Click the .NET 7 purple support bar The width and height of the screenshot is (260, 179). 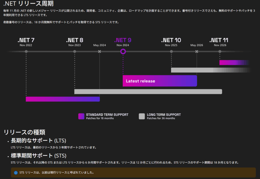[x=63, y=99]
